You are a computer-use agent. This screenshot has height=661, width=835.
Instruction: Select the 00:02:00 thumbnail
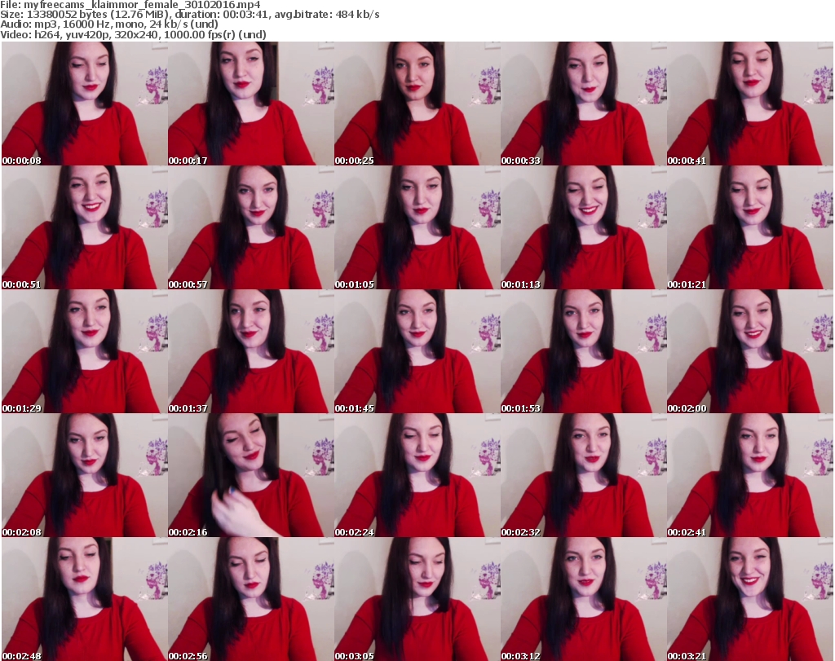point(749,351)
